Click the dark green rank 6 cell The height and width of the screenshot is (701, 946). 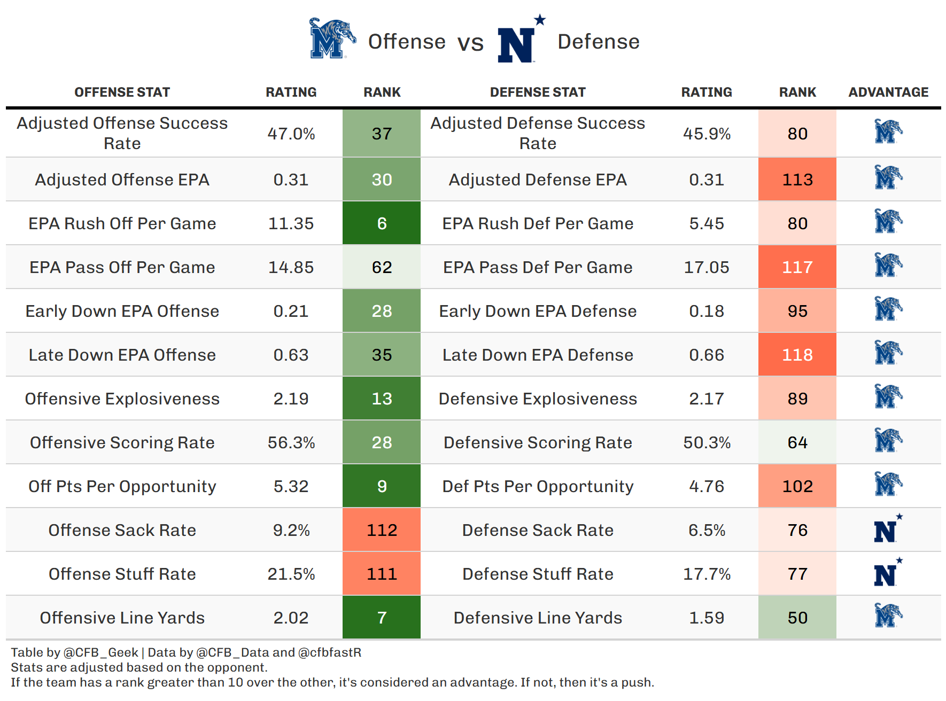coord(382,223)
